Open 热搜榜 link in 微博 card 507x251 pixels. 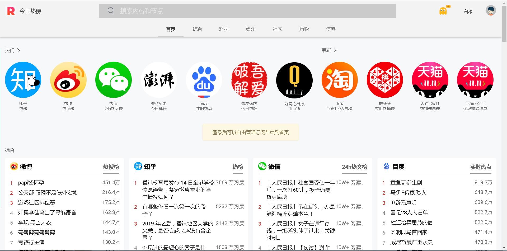tap(111, 167)
